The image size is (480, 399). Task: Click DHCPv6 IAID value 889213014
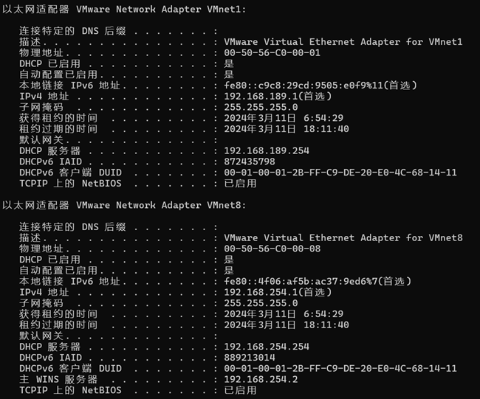[250, 358]
